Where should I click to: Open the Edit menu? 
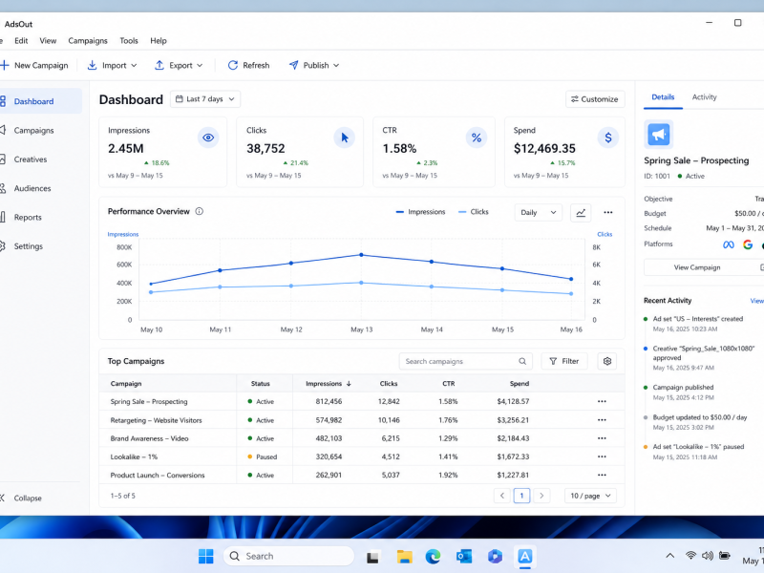tap(21, 41)
